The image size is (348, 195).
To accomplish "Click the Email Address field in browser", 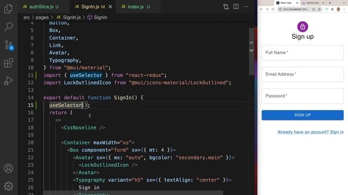I will pyautogui.click(x=302, y=74).
